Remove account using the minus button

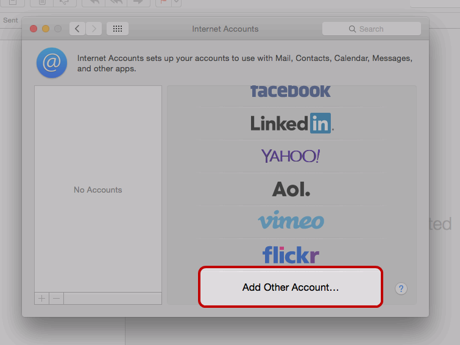click(56, 298)
